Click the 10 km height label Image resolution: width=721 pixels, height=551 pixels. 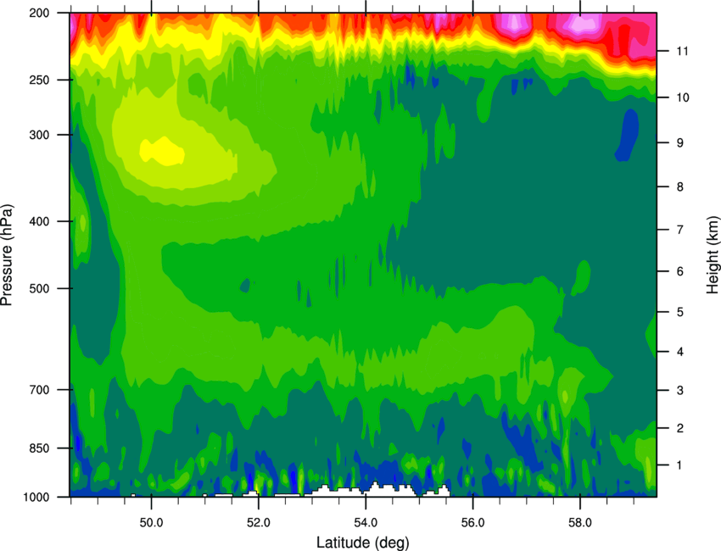point(682,97)
